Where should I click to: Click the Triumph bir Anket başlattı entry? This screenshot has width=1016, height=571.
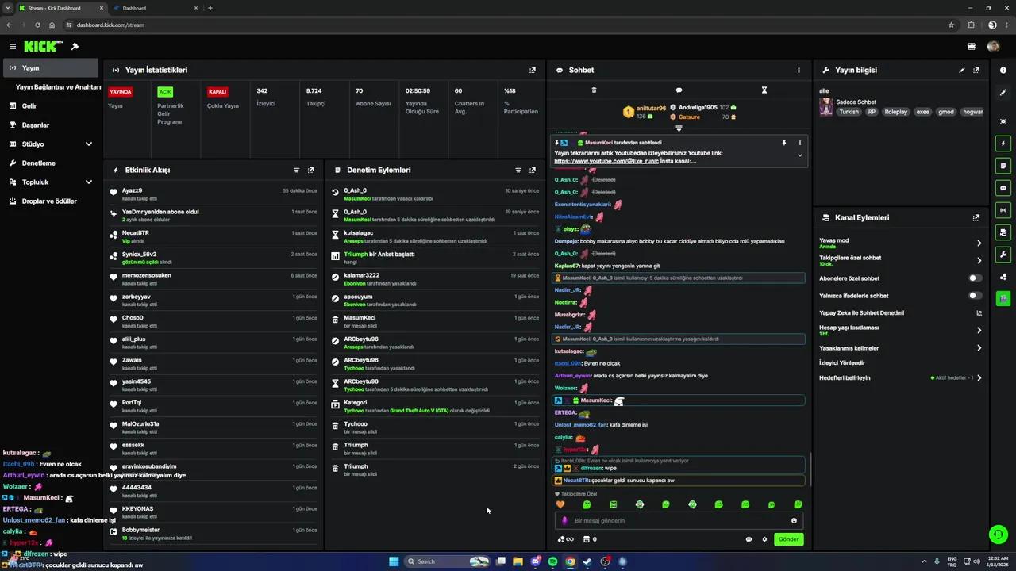[x=437, y=258]
